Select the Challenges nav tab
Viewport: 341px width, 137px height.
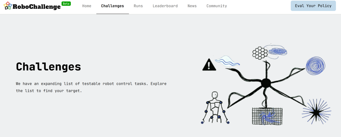112,6
